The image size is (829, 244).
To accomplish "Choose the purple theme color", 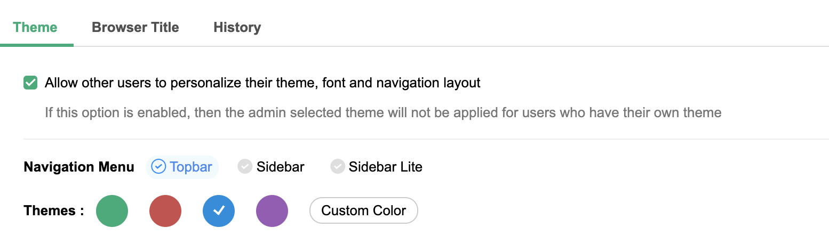I will pyautogui.click(x=272, y=211).
